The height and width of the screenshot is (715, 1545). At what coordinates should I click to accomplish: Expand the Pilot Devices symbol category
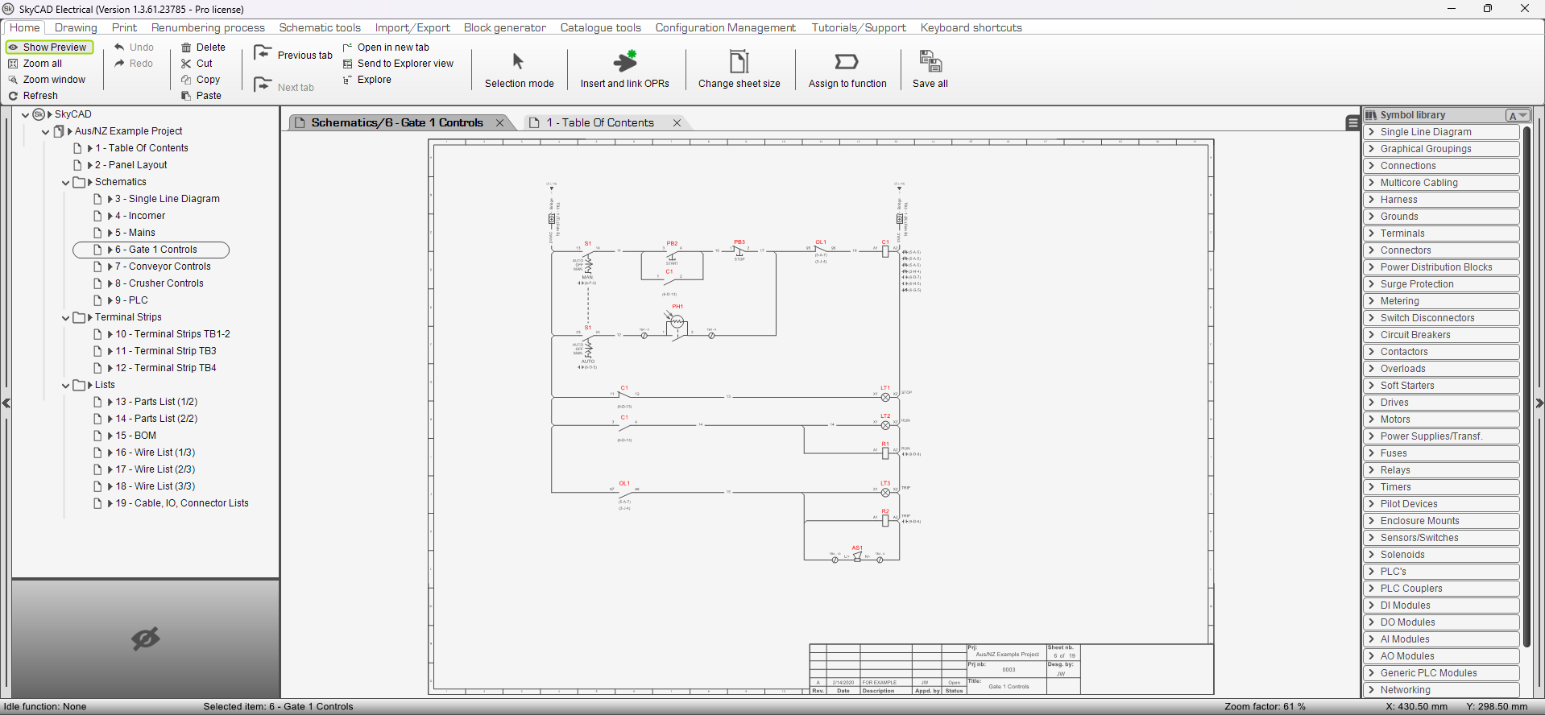coord(1371,504)
